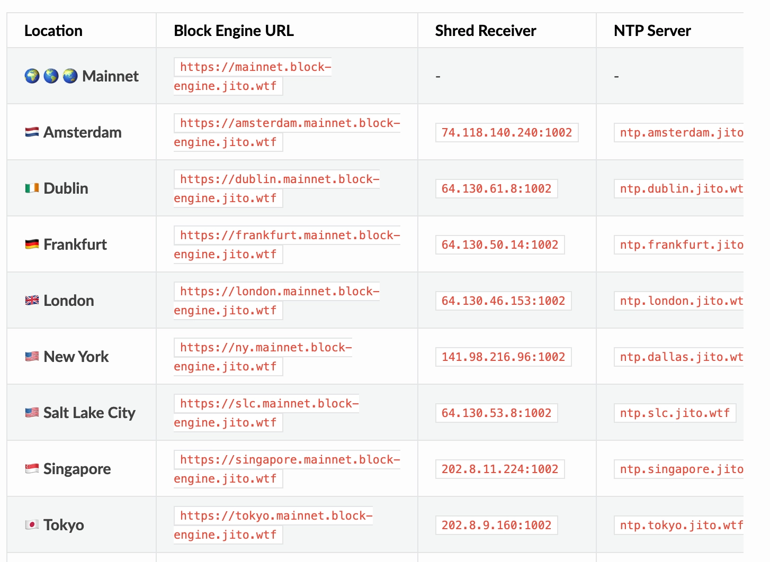The width and height of the screenshot is (770, 562).
Task: Click the Japan flag next to Tokyo
Action: point(32,525)
